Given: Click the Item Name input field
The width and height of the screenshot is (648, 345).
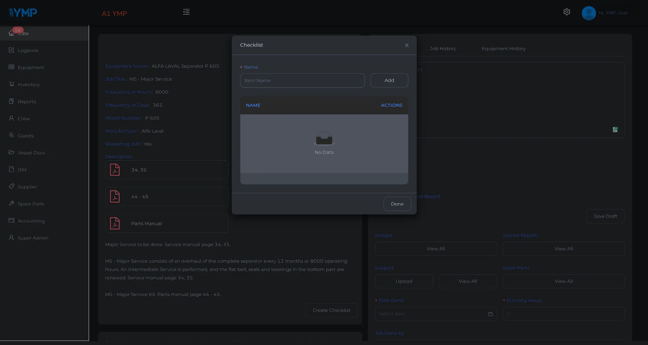Looking at the screenshot, I should [302, 80].
